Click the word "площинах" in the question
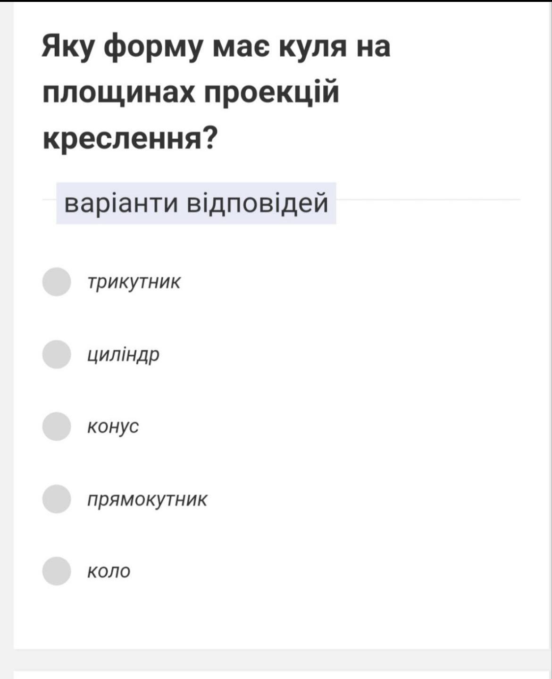The image size is (552, 679). tap(118, 93)
